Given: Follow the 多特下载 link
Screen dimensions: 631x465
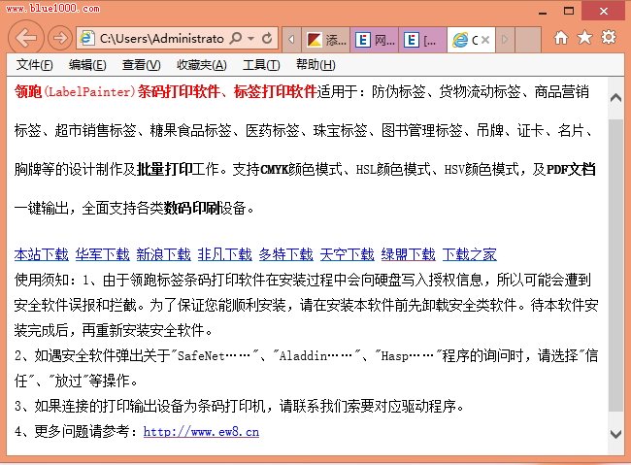Looking at the screenshot, I should click(x=286, y=254).
